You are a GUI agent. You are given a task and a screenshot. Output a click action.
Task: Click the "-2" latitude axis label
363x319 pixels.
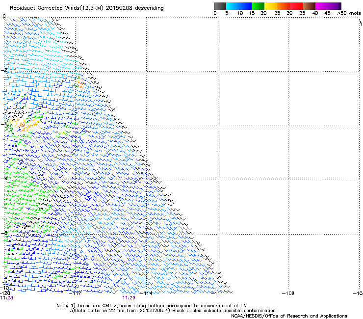point(4,70)
